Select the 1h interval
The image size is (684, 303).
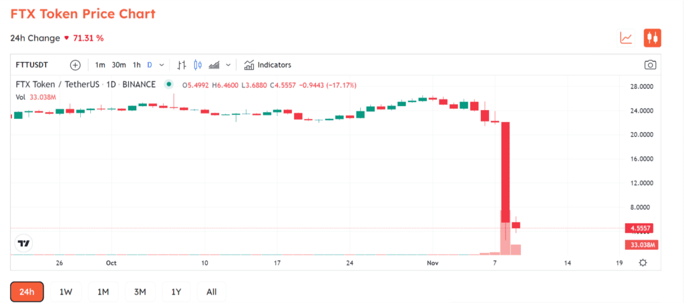136,65
